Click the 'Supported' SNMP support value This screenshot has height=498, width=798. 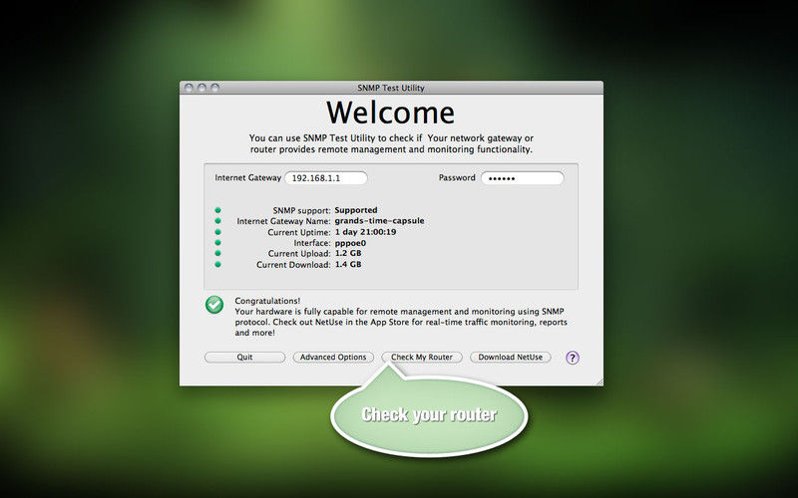[356, 210]
